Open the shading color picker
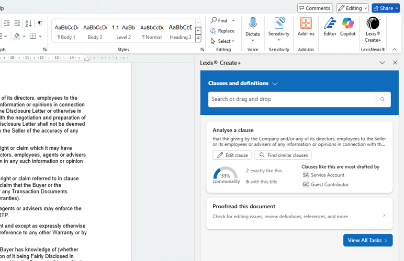 coord(24,37)
